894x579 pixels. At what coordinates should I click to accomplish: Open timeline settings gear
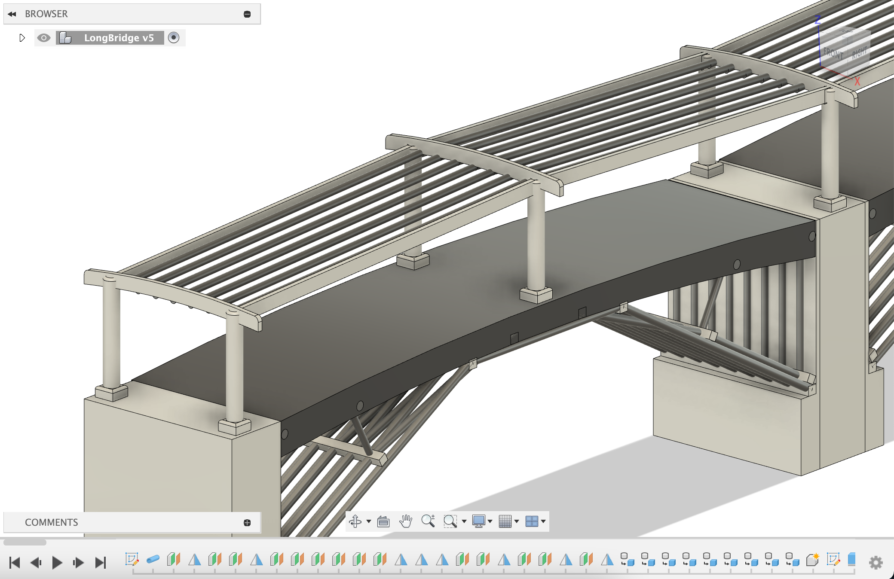click(876, 562)
